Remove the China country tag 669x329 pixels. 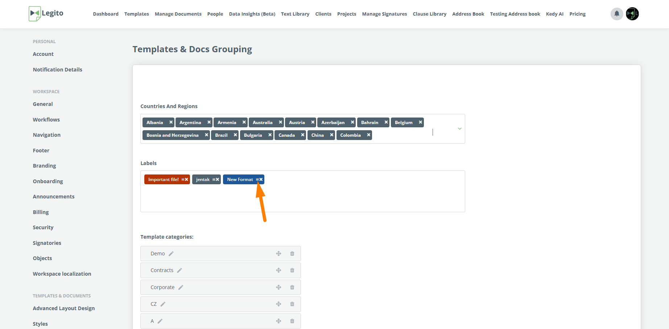(x=331, y=135)
